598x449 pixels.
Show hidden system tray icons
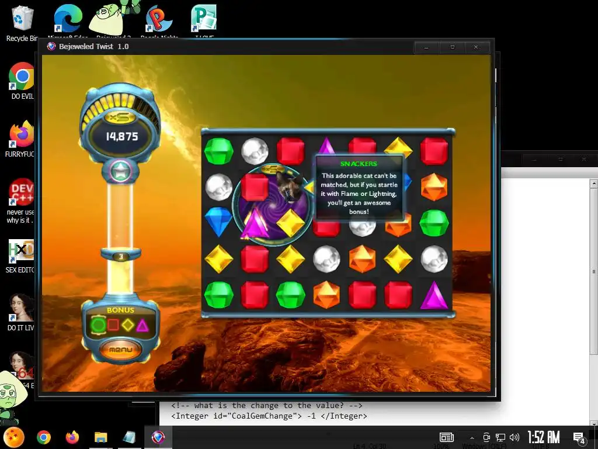[x=472, y=437]
